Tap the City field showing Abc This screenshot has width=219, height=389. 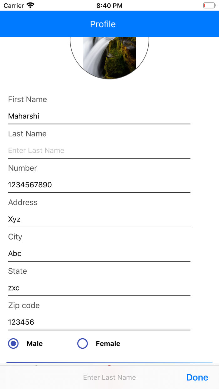[x=99, y=254]
